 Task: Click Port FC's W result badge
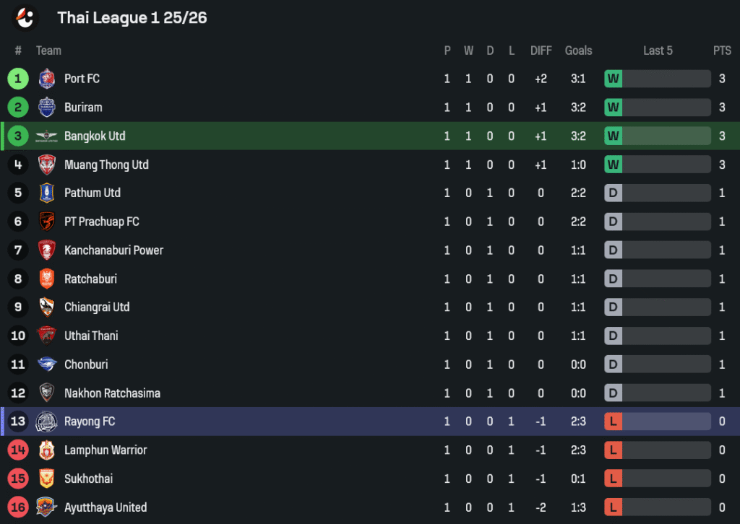(613, 79)
